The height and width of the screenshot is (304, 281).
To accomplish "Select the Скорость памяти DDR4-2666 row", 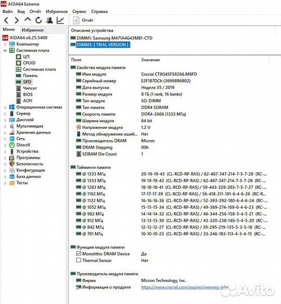I will pyautogui.click(x=131, y=114).
